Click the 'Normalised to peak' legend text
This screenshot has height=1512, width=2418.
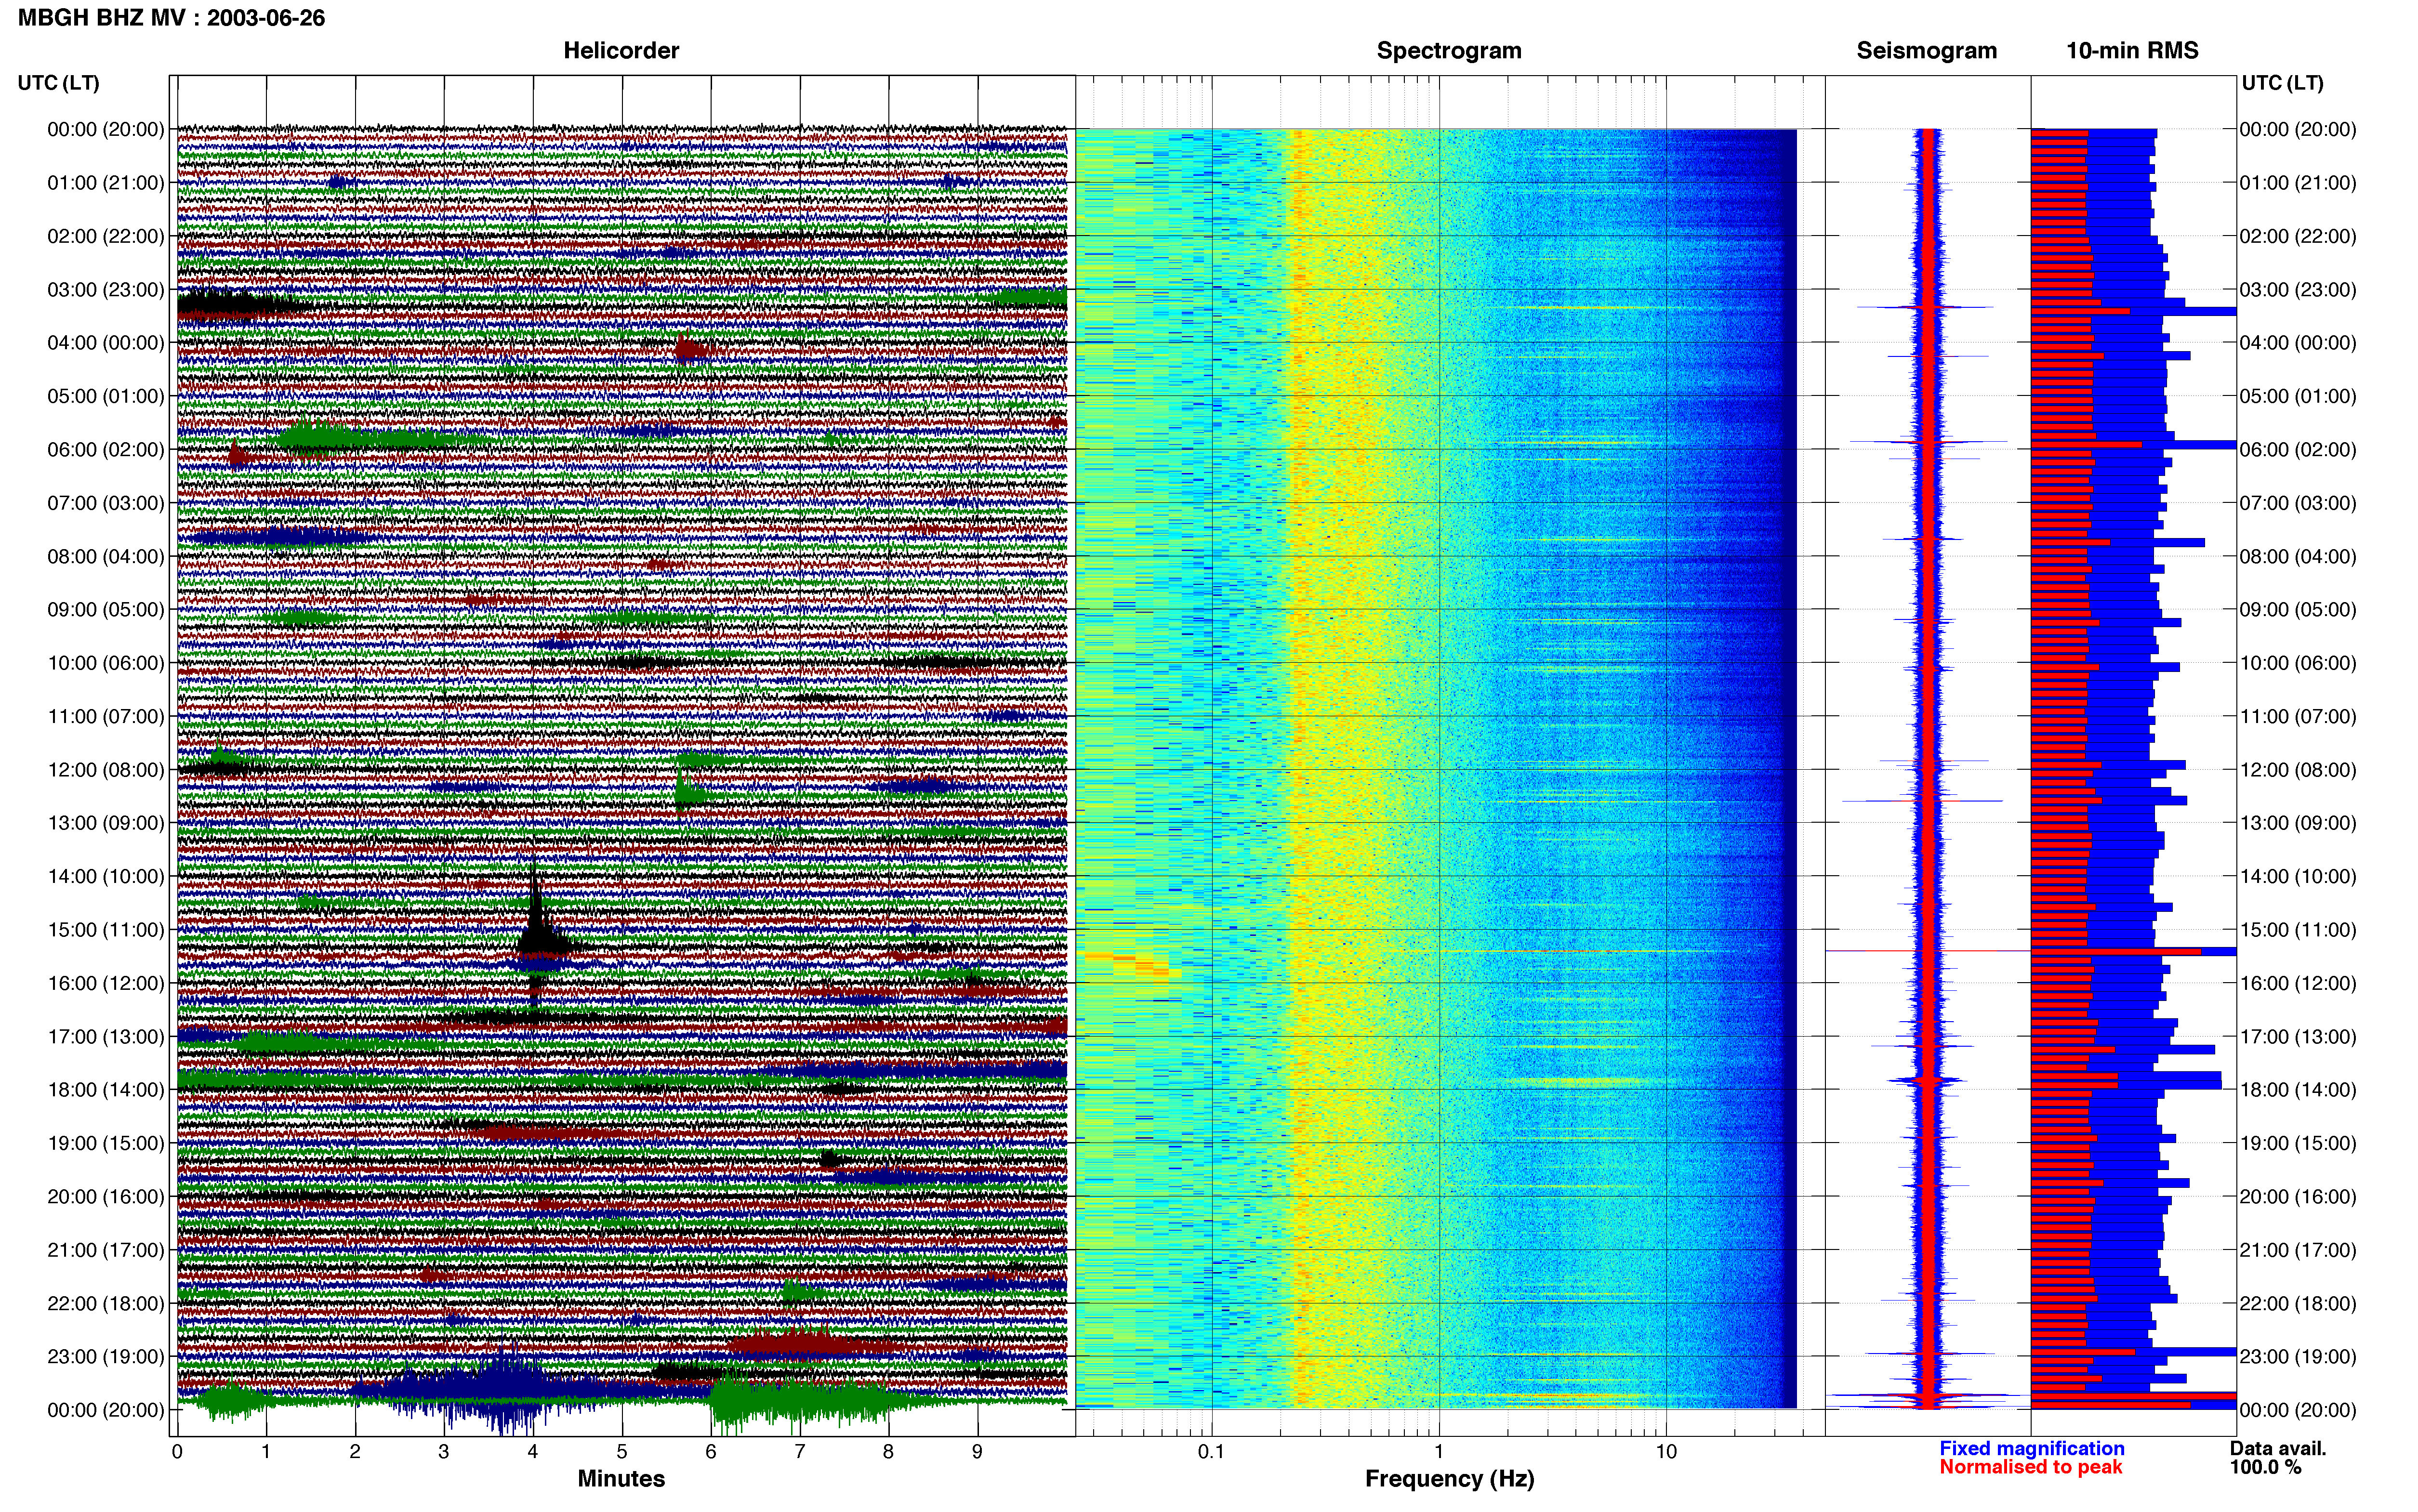click(x=2030, y=1468)
